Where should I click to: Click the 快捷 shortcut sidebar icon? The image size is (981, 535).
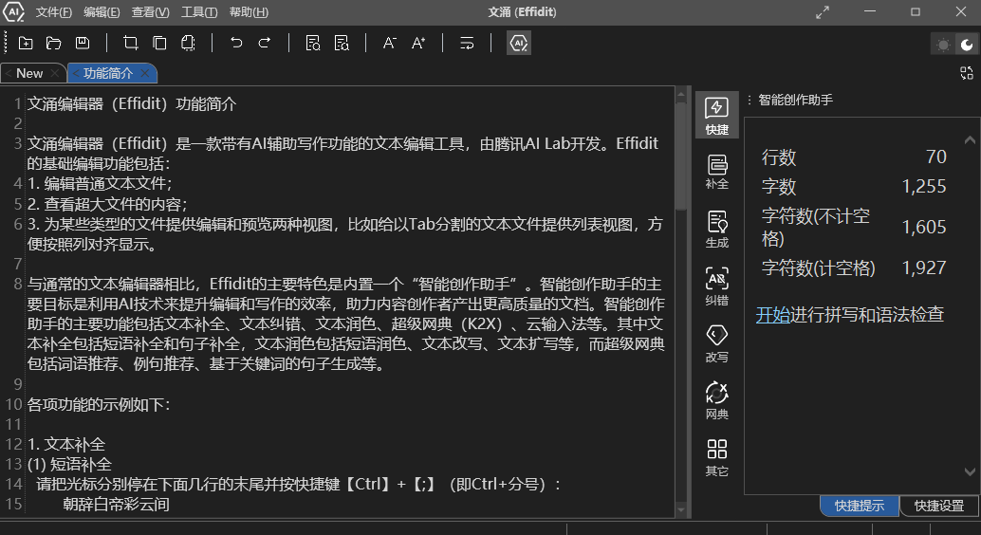pyautogui.click(x=717, y=114)
